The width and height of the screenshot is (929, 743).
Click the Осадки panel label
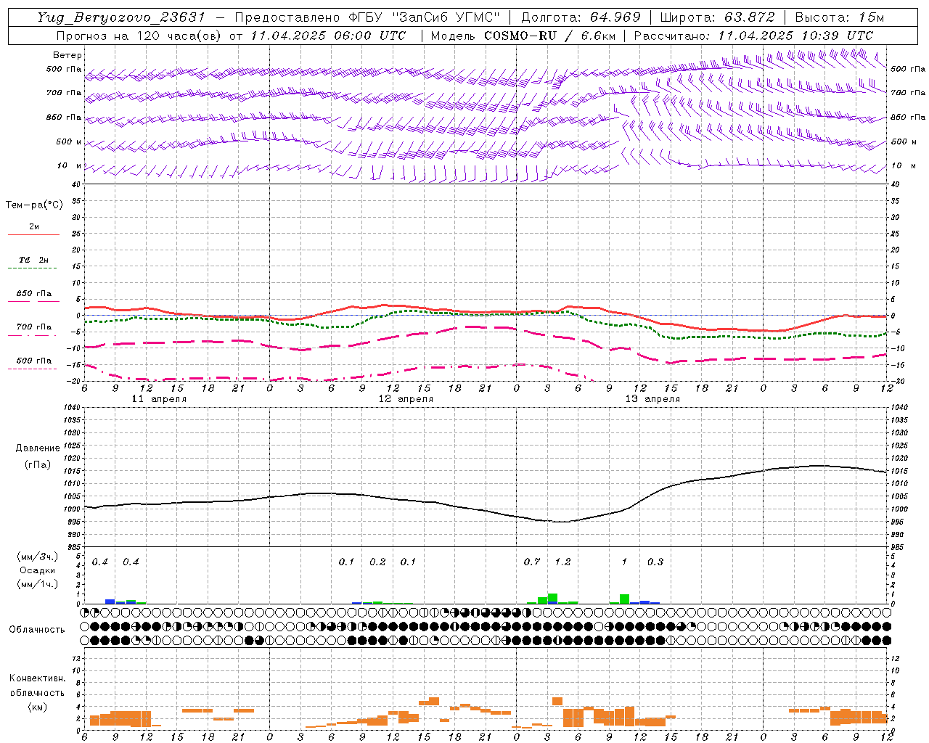[x=37, y=570]
